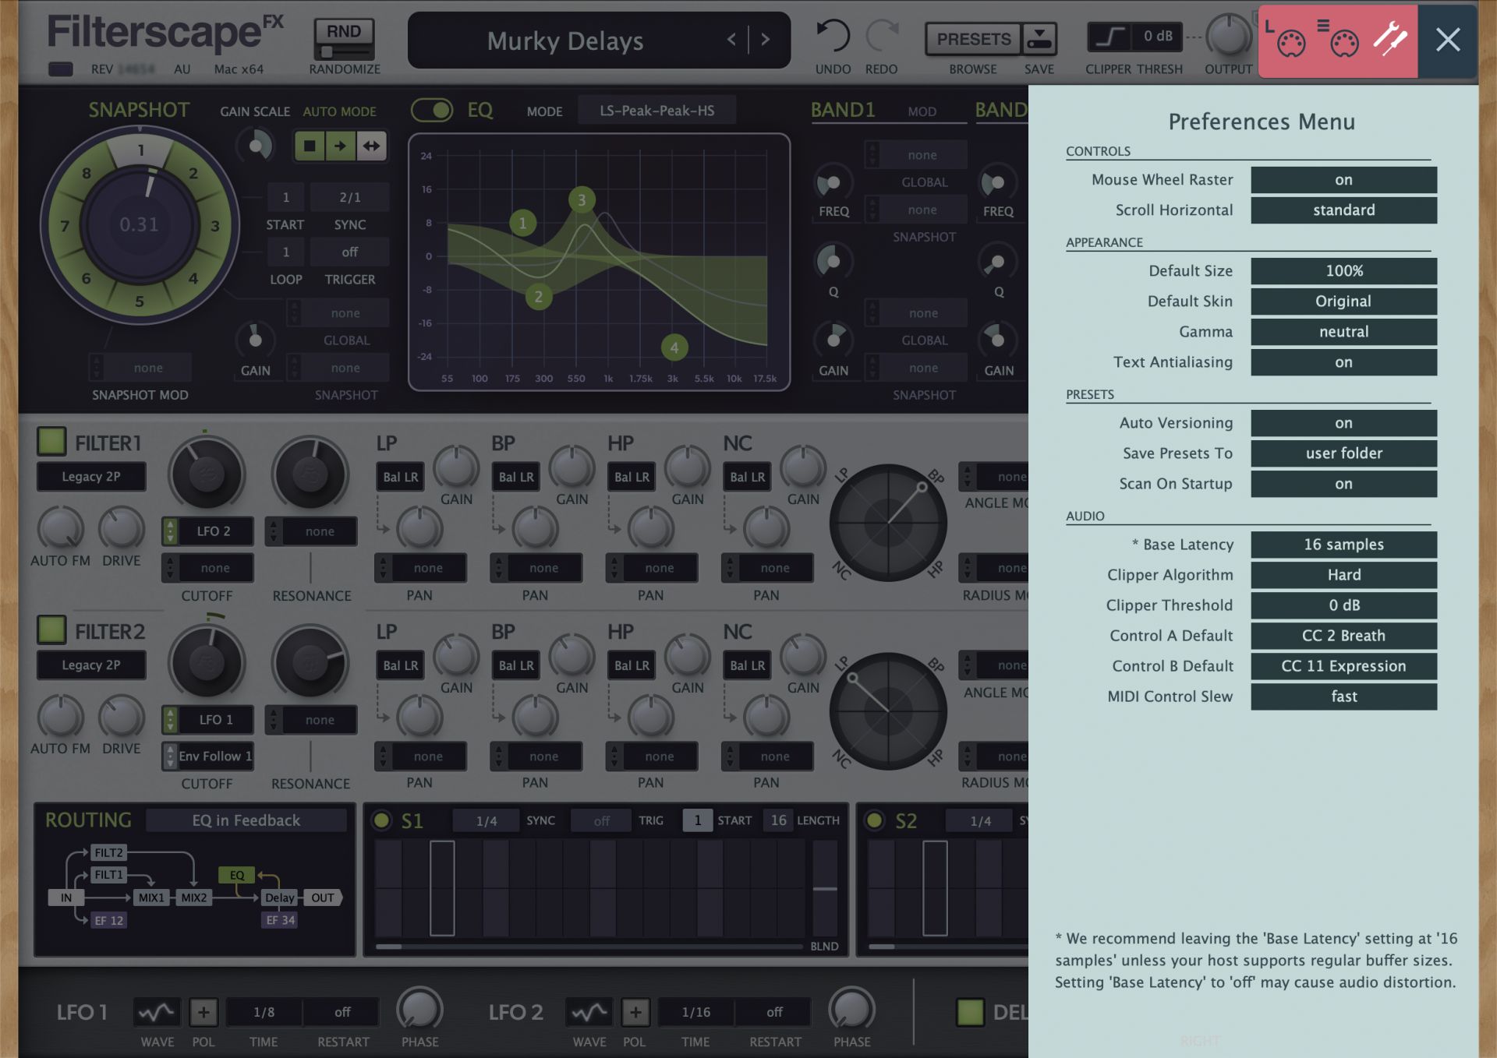Open the Base Latency 16 samples setting
Image resolution: width=1497 pixels, height=1058 pixels.
(x=1343, y=545)
